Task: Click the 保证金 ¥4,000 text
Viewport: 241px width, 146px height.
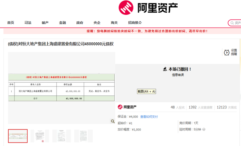Action: [128, 117]
